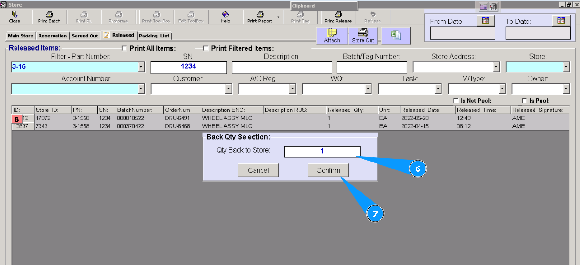The height and width of the screenshot is (265, 580).
Task: Click the OrderNum column header
Action: [x=182, y=110]
